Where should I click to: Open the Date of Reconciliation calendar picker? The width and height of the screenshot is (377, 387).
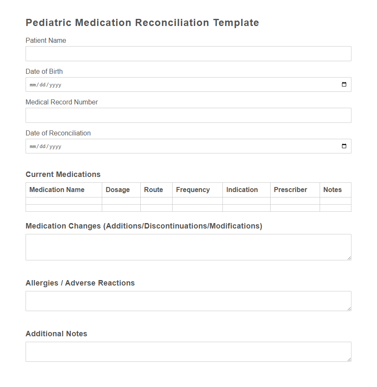pyautogui.click(x=344, y=146)
